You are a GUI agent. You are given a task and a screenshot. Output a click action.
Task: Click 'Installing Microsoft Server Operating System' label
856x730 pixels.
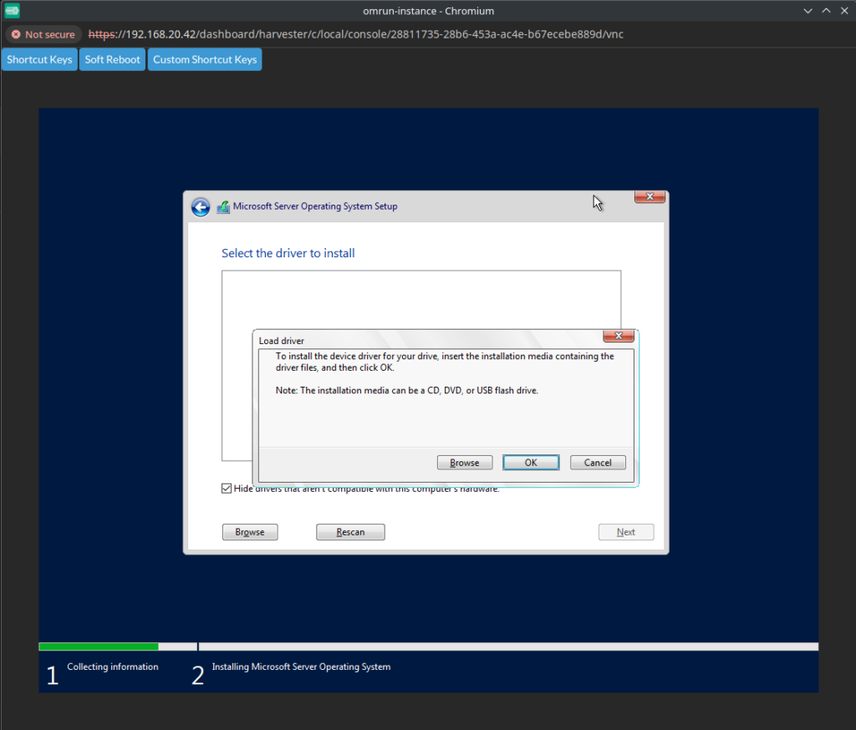coord(301,667)
